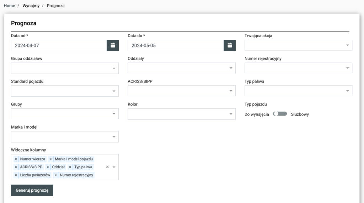Navigate to Wynajmy breadcrumb

(31, 6)
